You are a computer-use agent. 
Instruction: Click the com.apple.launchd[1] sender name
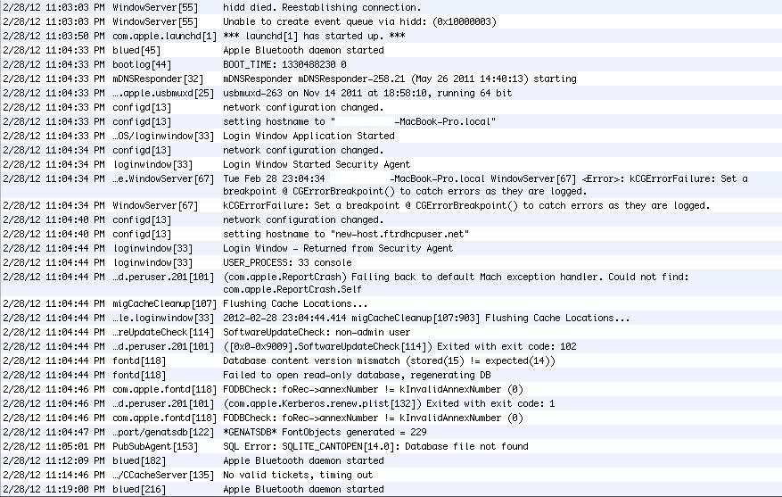(x=165, y=36)
